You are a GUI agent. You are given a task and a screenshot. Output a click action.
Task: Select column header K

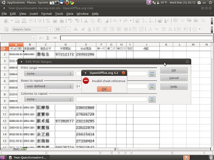(166, 44)
